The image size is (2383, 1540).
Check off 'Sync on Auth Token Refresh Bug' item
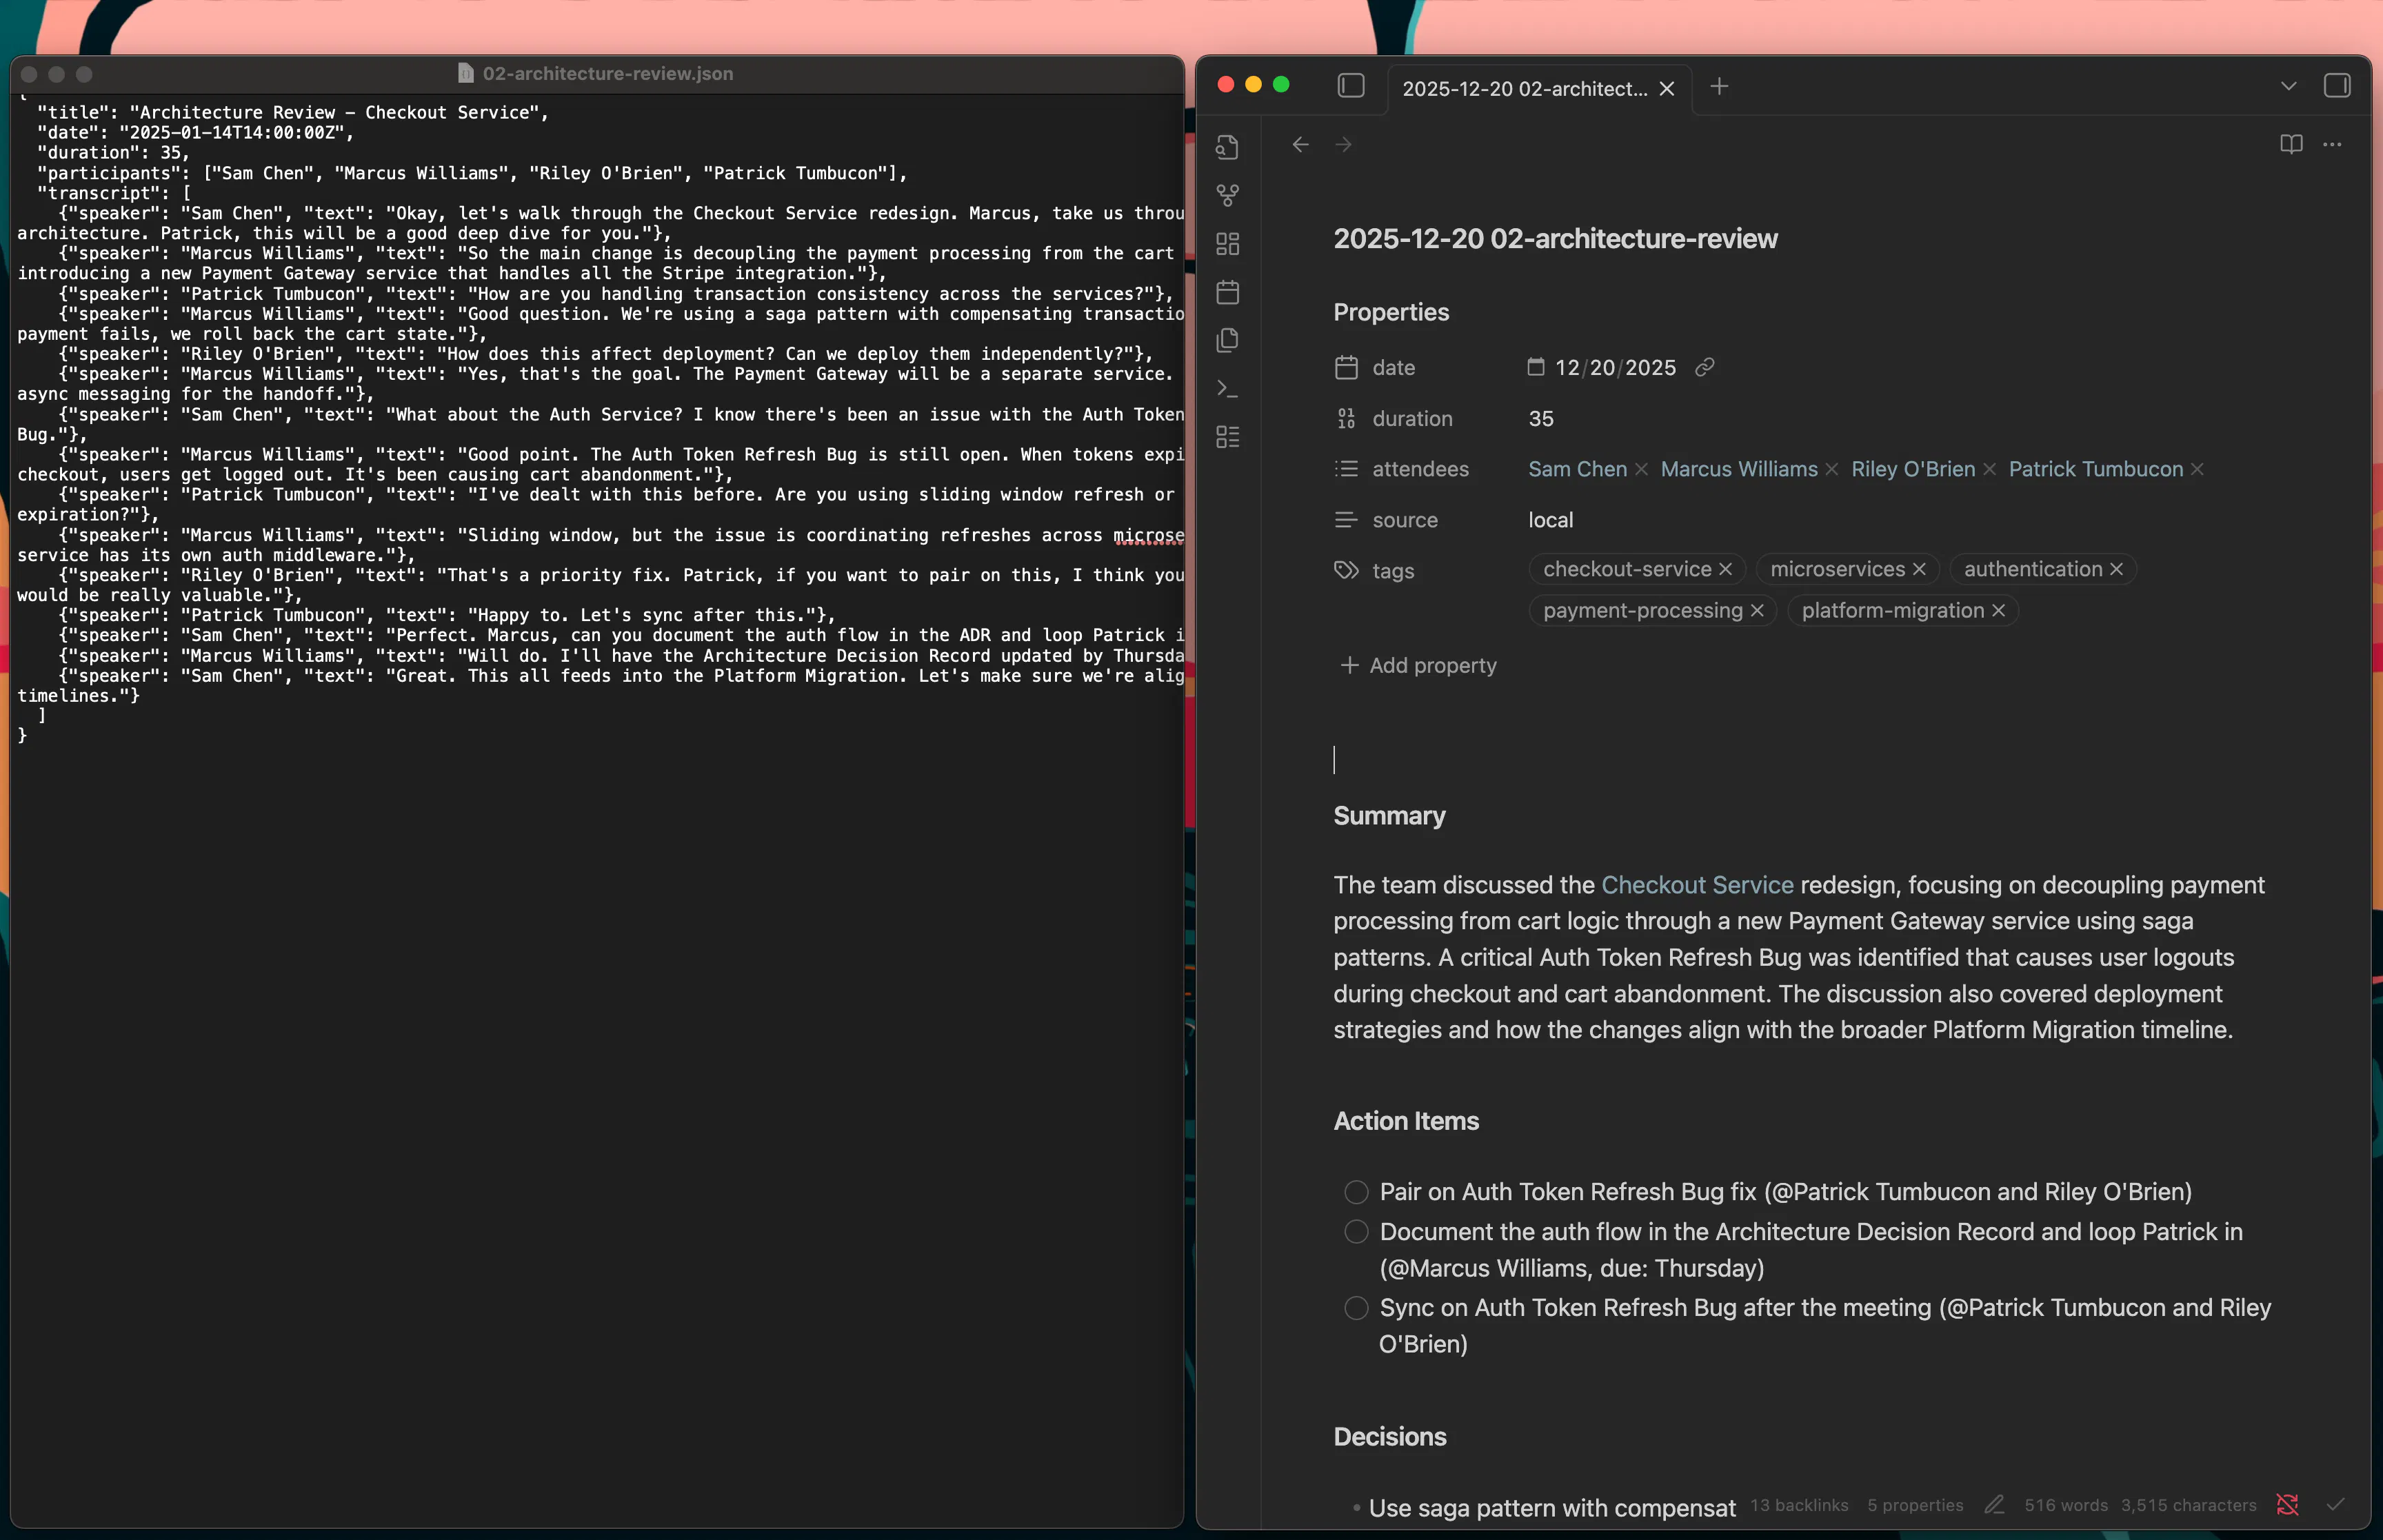(1356, 1308)
